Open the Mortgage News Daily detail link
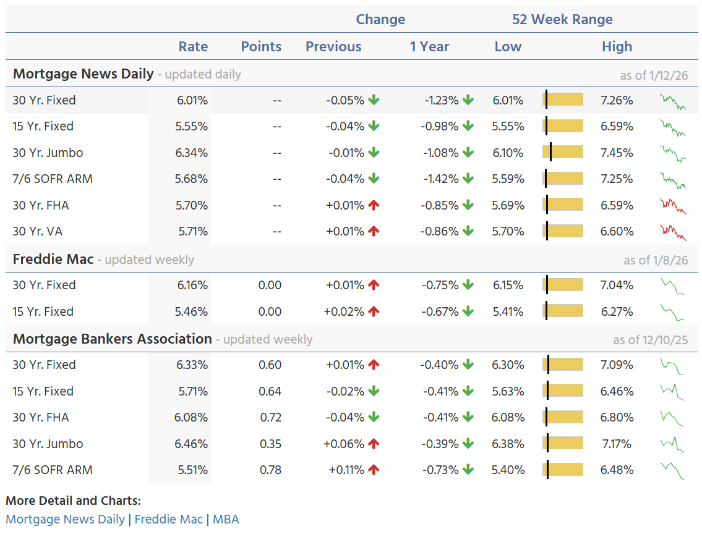Screen dimensions: 702x542 (66, 519)
